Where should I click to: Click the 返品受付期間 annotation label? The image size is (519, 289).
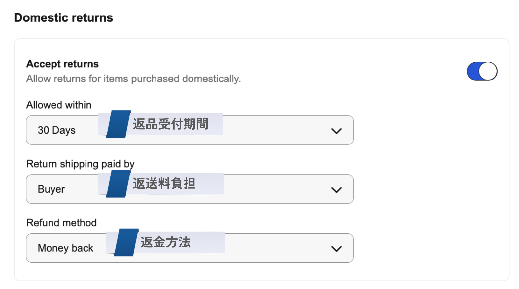point(171,124)
